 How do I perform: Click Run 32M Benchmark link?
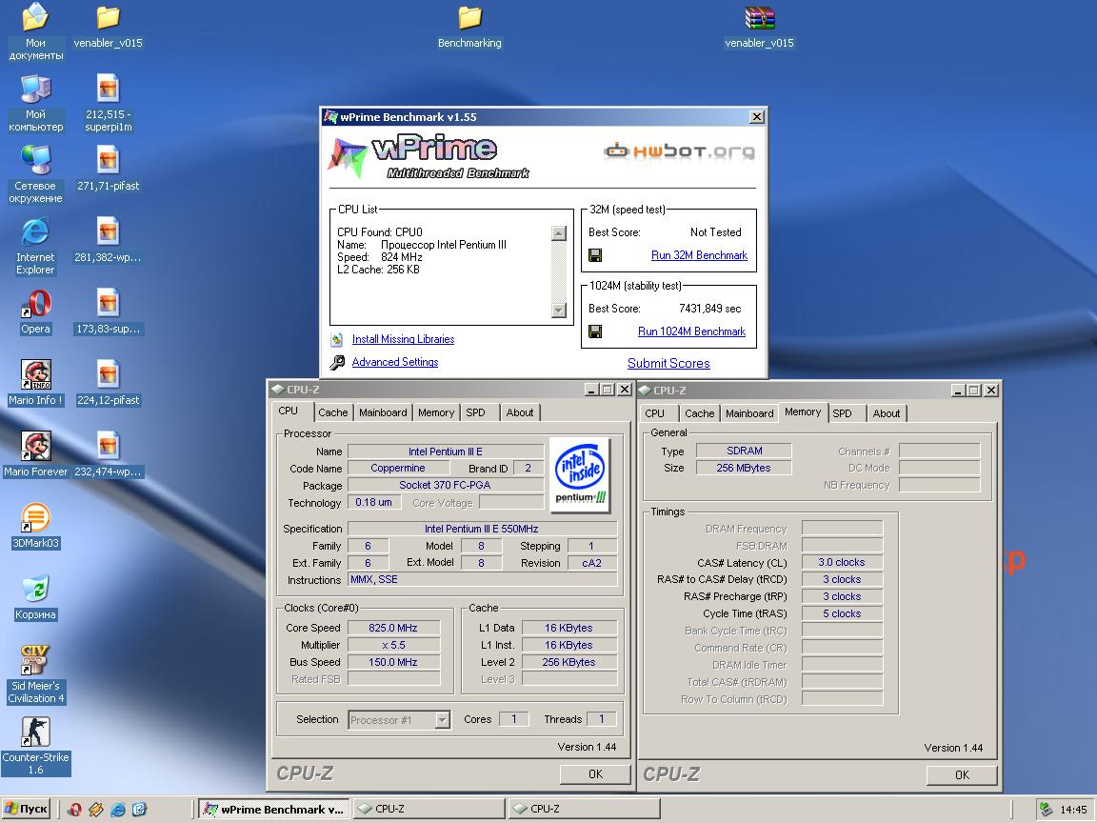click(x=699, y=255)
